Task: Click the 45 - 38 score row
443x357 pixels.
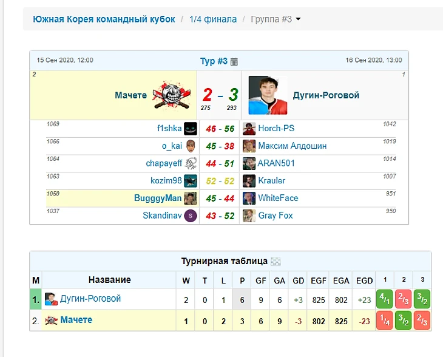Action: (220, 146)
